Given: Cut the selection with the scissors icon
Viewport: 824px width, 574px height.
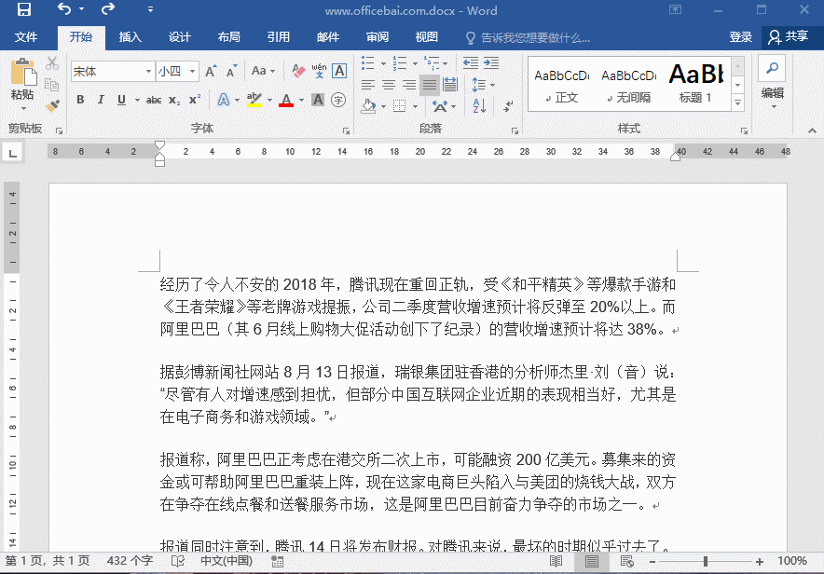Looking at the screenshot, I should coord(51,63).
